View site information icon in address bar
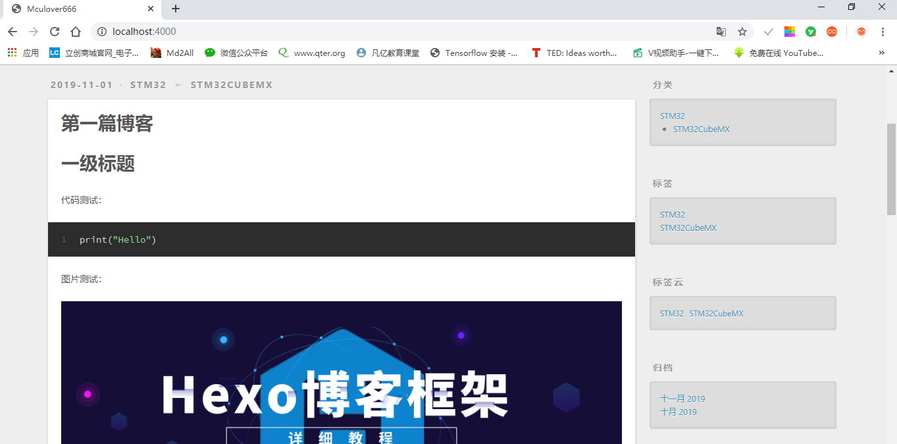 coord(101,32)
